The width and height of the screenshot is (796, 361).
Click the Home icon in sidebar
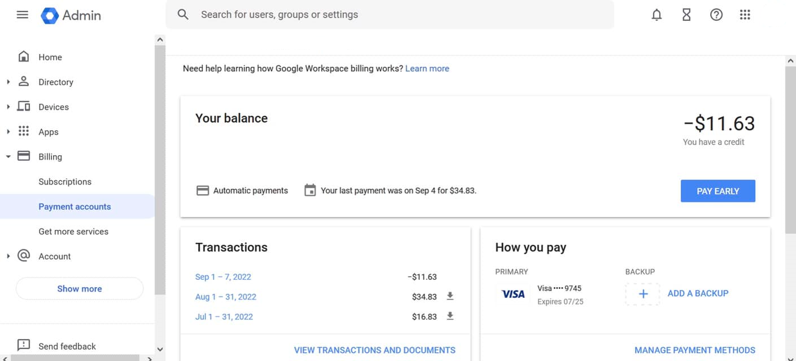(x=23, y=56)
